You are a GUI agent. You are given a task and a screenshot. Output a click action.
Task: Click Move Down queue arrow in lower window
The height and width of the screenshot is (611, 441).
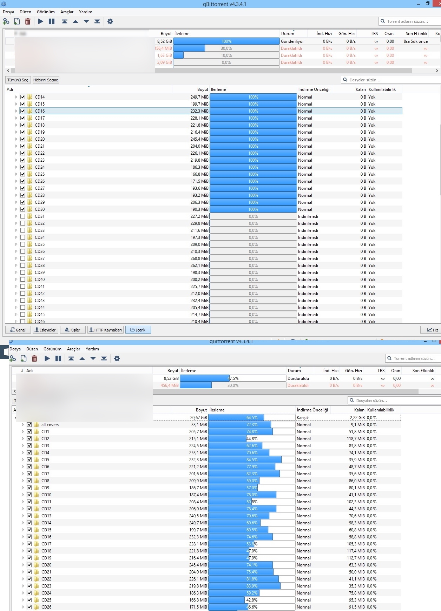pos(93,358)
